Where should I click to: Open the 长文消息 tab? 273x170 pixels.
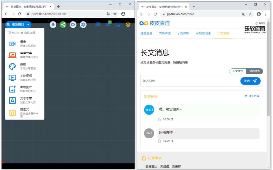[x=223, y=33]
